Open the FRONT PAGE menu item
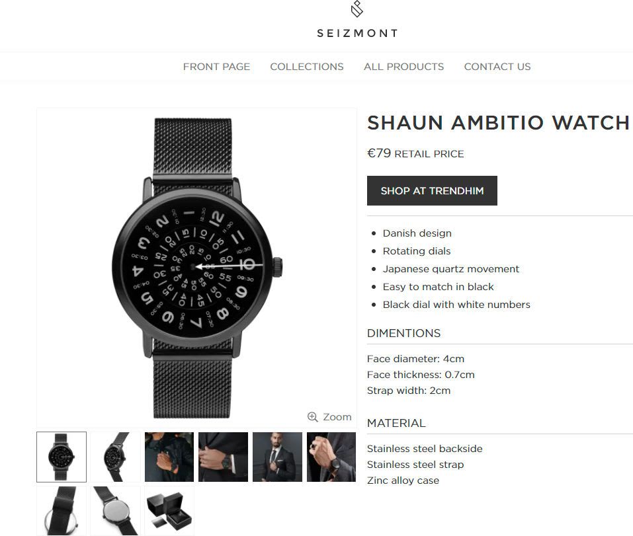The height and width of the screenshot is (536, 633). pyautogui.click(x=216, y=67)
